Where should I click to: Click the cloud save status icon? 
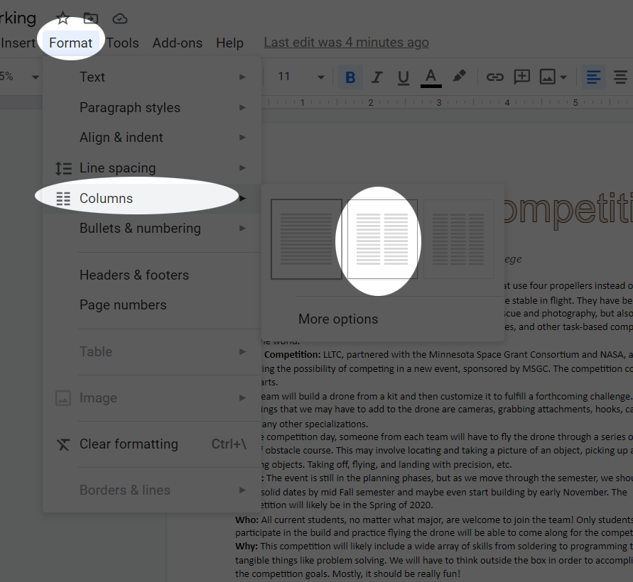(x=120, y=18)
